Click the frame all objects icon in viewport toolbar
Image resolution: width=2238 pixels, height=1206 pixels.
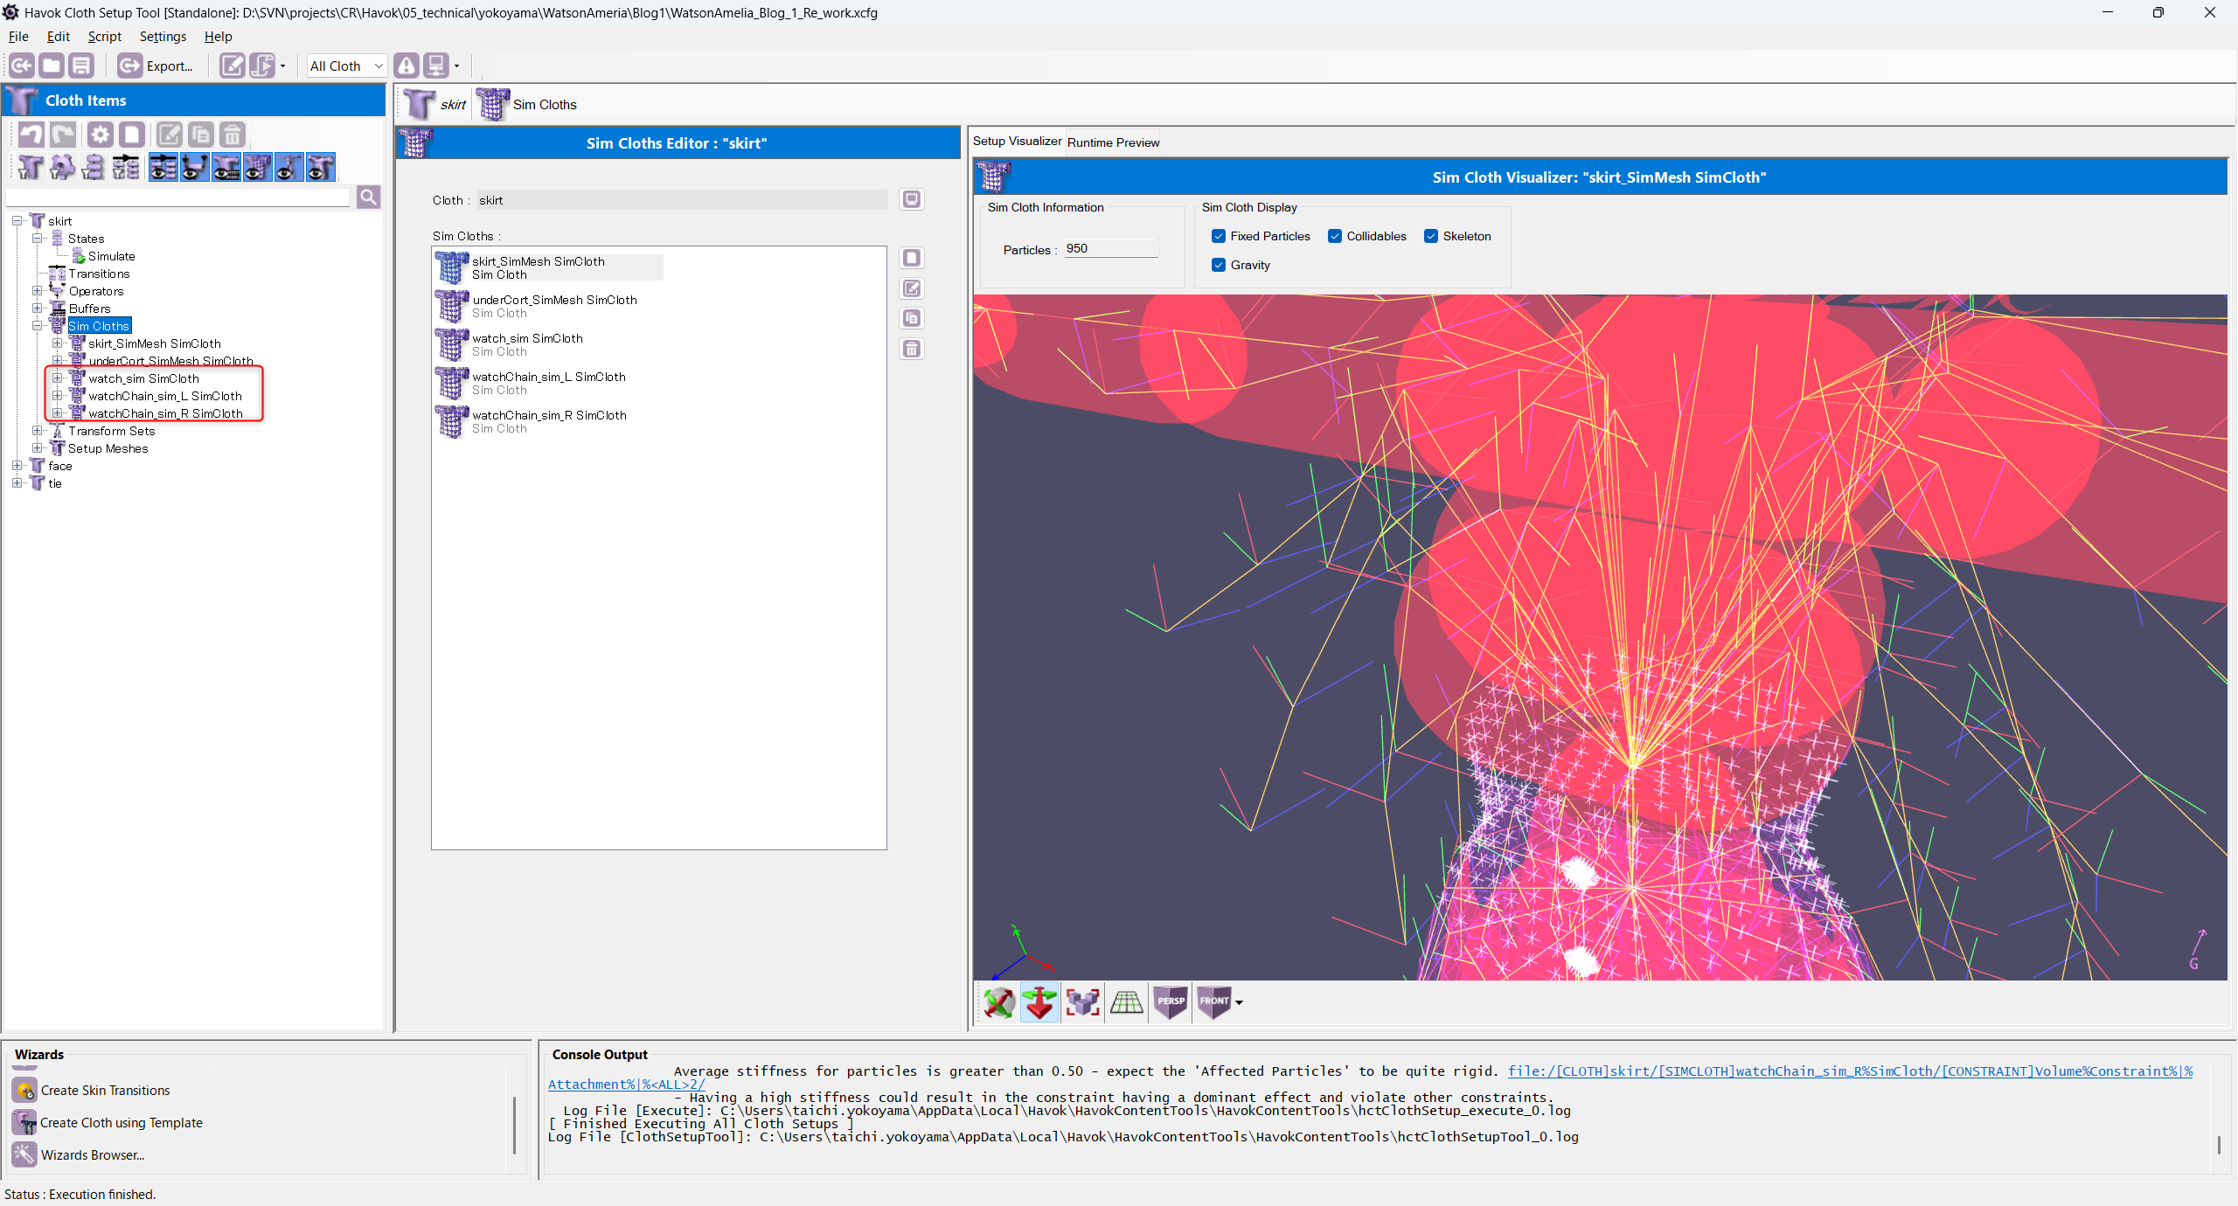[1082, 1002]
